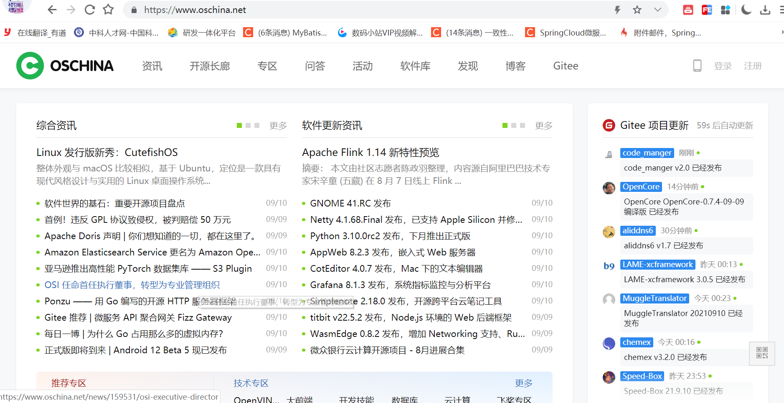Screen dimensions: 784x403
Task: Click the lightning bolt icon in address bar
Action: click(x=617, y=10)
